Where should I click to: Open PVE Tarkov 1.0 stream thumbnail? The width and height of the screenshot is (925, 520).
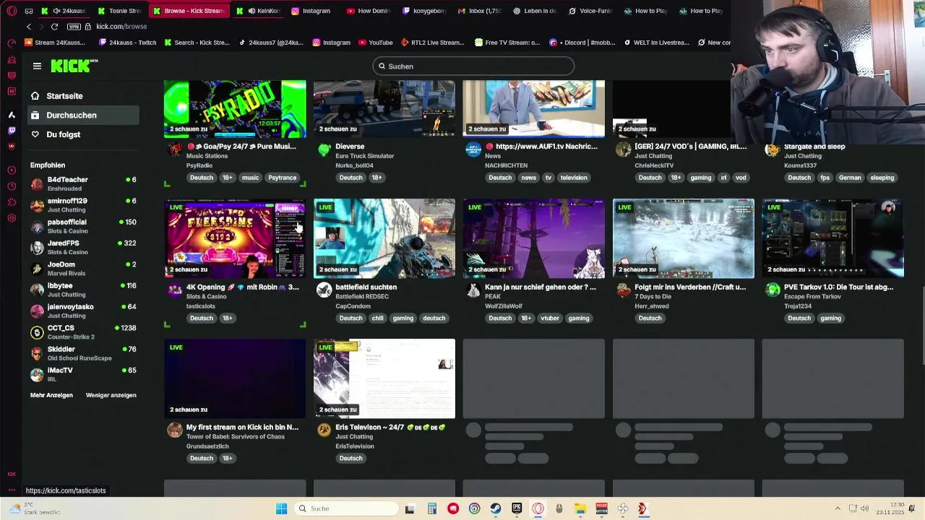(x=833, y=238)
